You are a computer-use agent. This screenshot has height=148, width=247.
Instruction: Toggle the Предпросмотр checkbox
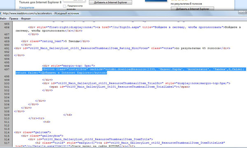(65, 6)
